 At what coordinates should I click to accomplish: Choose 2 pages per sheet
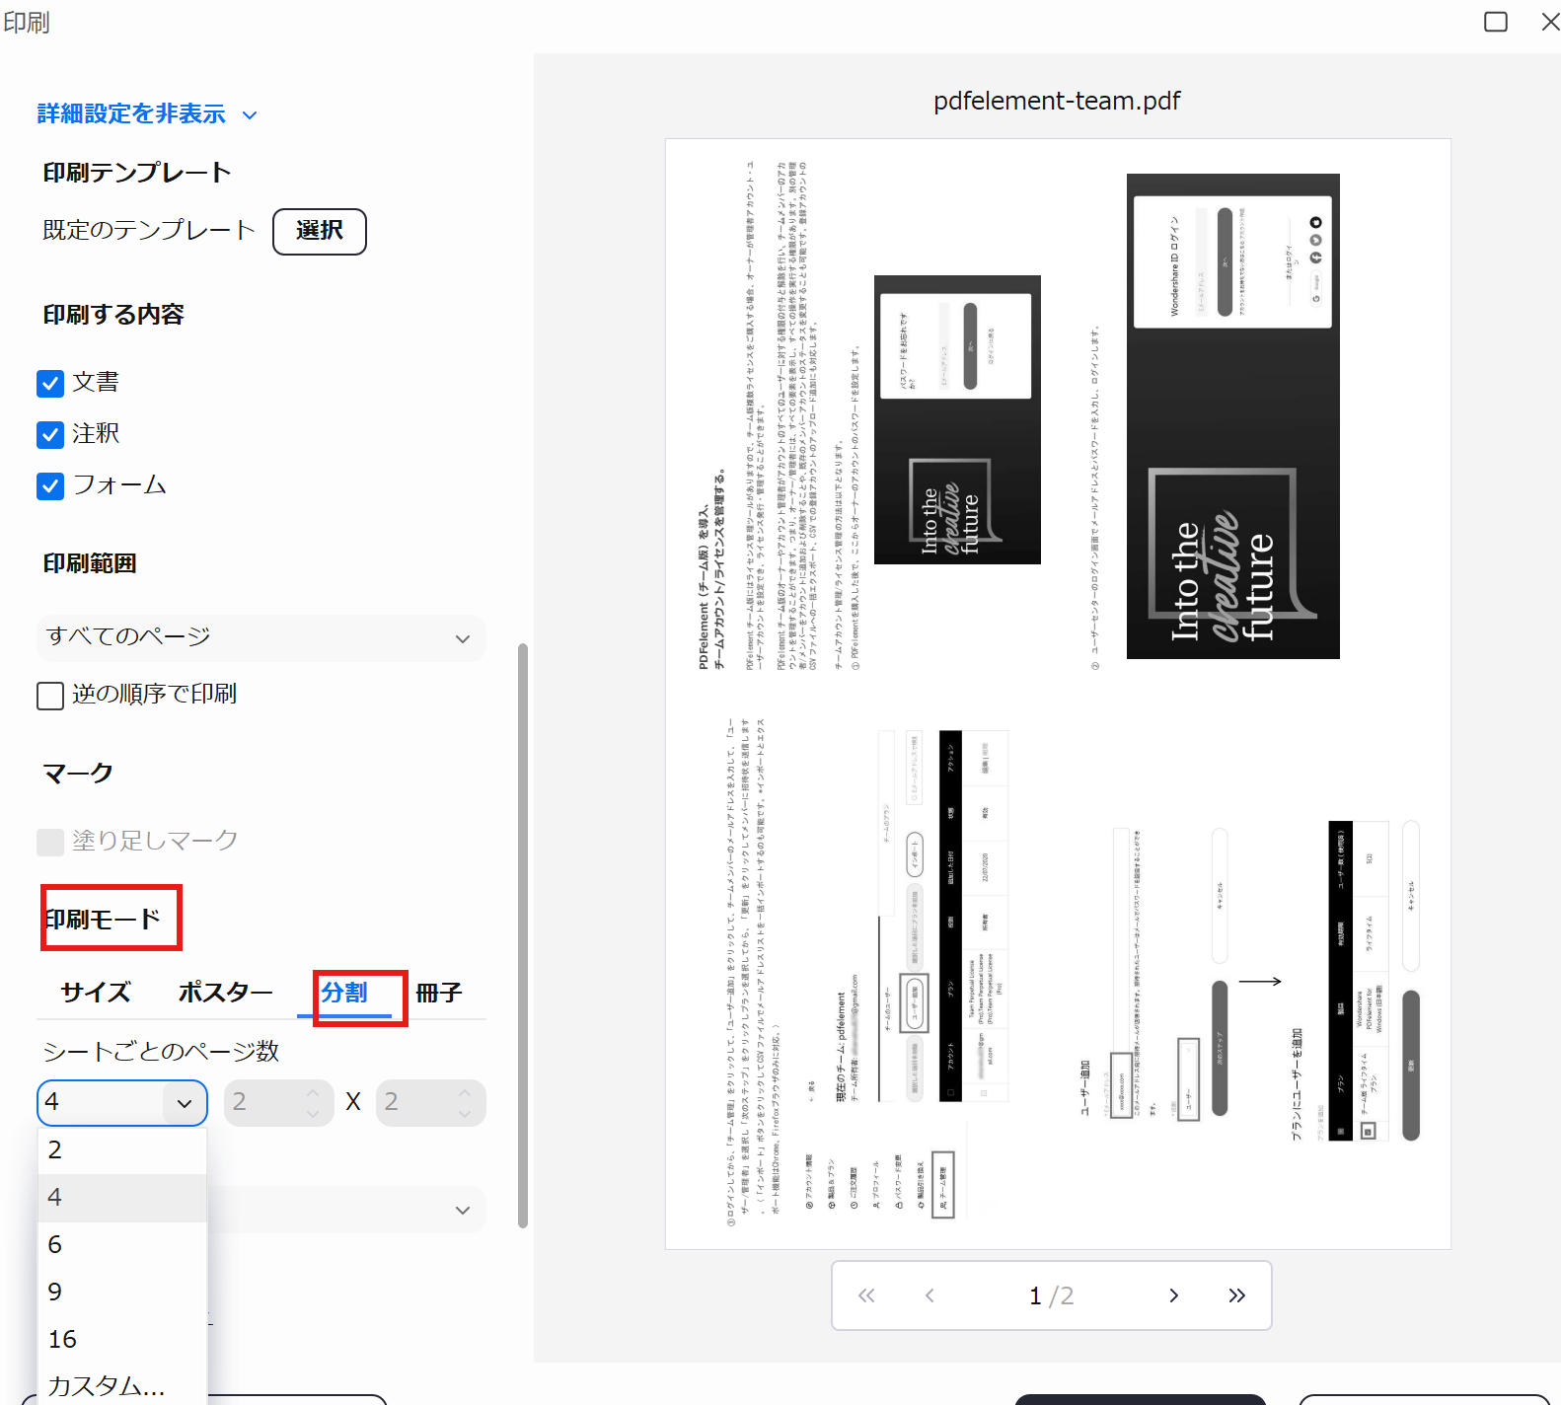[122, 1150]
